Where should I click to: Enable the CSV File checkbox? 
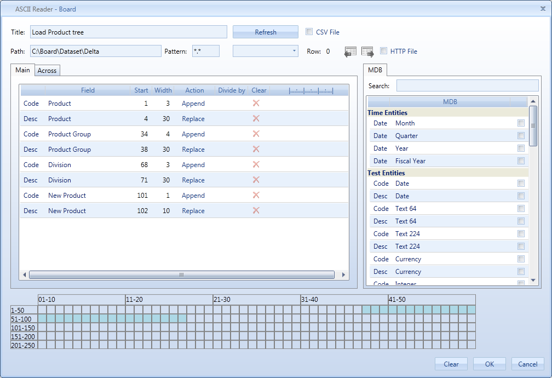coord(309,32)
